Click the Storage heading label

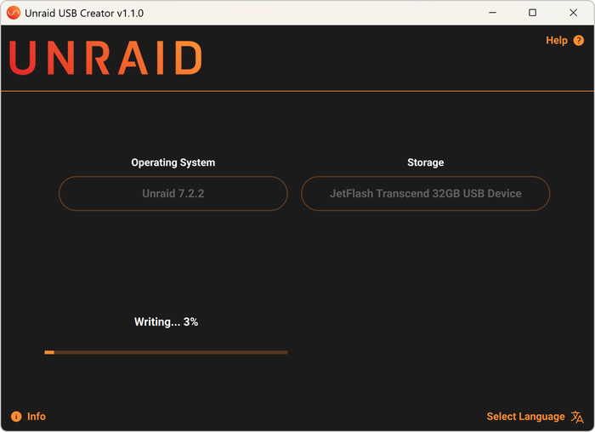pos(425,162)
